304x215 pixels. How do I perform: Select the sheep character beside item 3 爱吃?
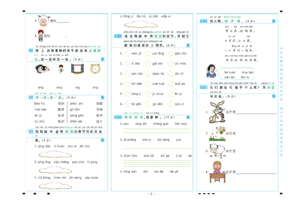(x=44, y=21)
